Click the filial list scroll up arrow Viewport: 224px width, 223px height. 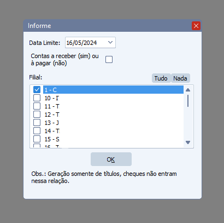[x=188, y=90]
